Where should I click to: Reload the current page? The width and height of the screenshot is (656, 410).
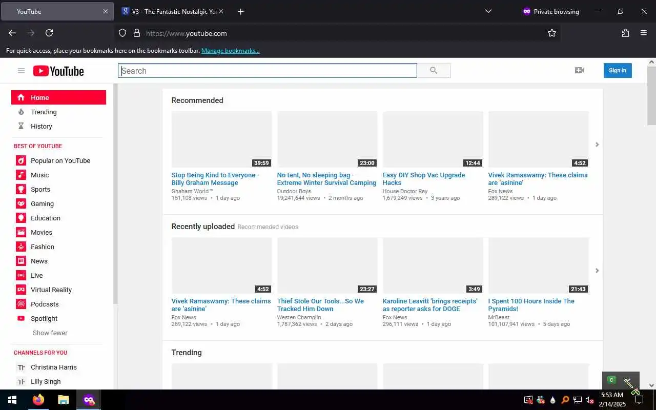(x=49, y=33)
